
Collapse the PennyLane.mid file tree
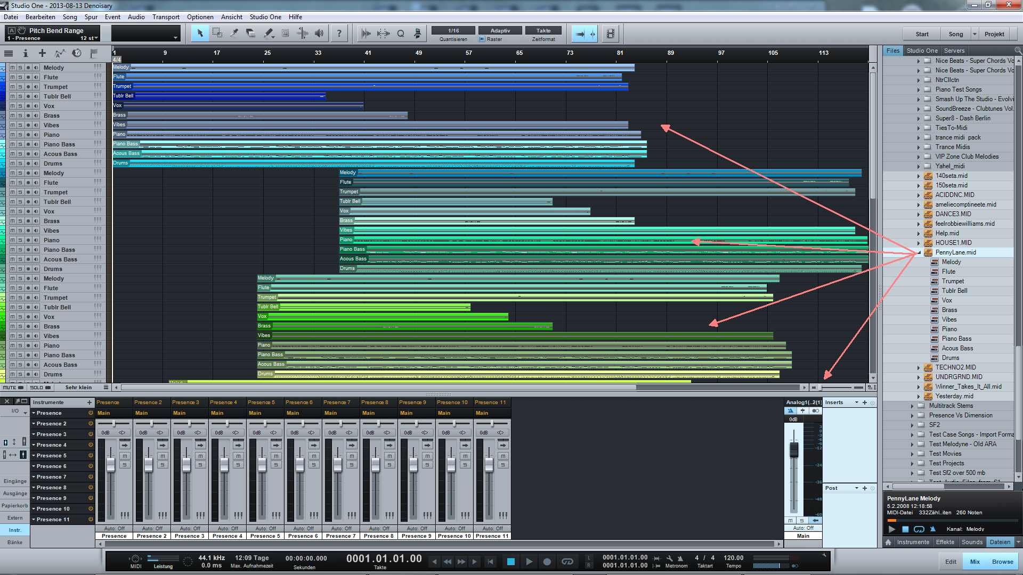919,252
